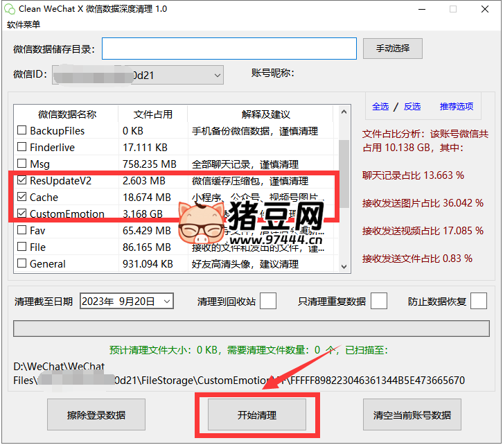This screenshot has height=445, width=503.
Task: Toggle the 防止数据恢复 checkbox
Action: [479, 301]
